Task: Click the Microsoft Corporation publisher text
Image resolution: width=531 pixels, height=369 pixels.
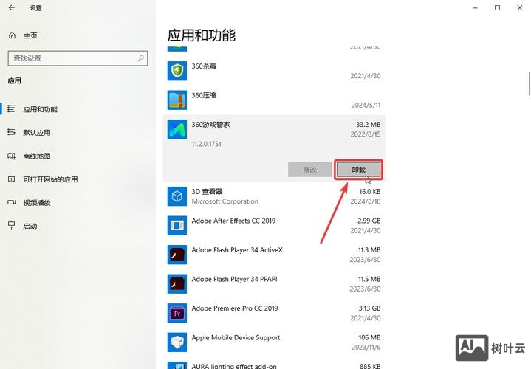Action: click(x=225, y=201)
